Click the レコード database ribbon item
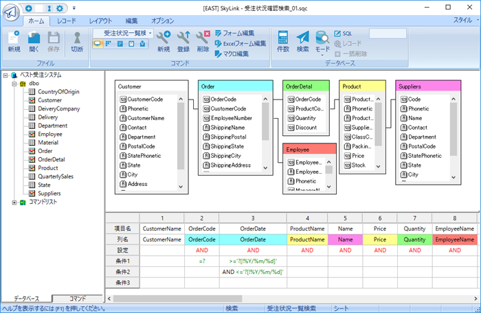The height and width of the screenshot is (313, 481). pos(348,43)
